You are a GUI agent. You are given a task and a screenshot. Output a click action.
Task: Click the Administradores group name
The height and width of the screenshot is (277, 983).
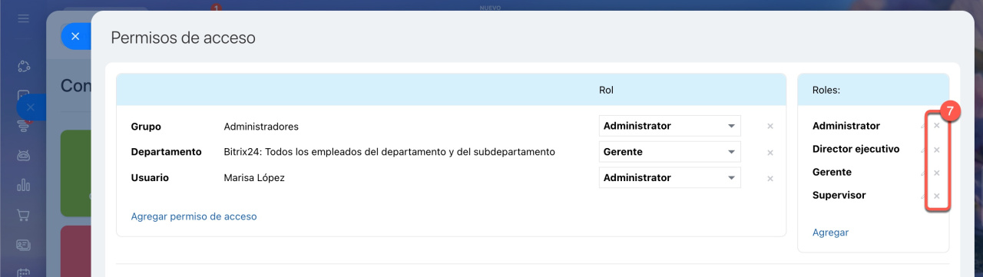(x=261, y=127)
